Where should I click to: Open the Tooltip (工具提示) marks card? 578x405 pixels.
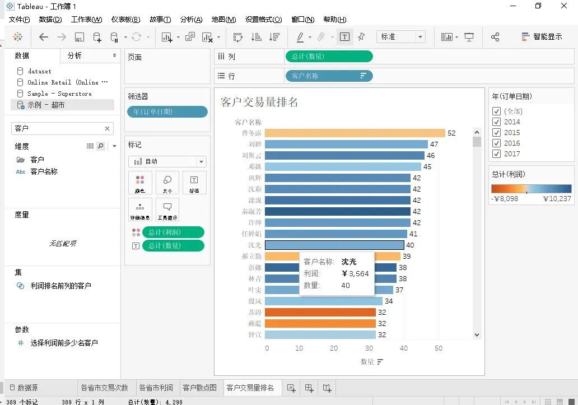click(167, 210)
